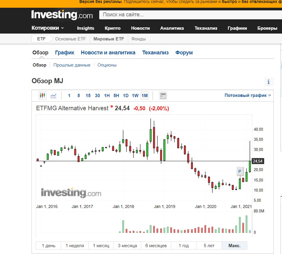Open Опционы sub-tab

coord(107,65)
